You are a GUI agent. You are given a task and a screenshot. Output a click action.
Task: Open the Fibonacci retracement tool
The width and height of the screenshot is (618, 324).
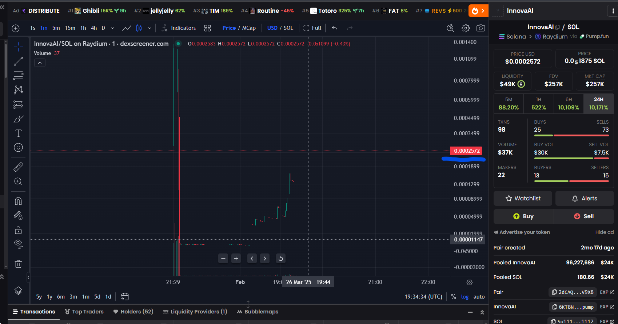tap(18, 76)
